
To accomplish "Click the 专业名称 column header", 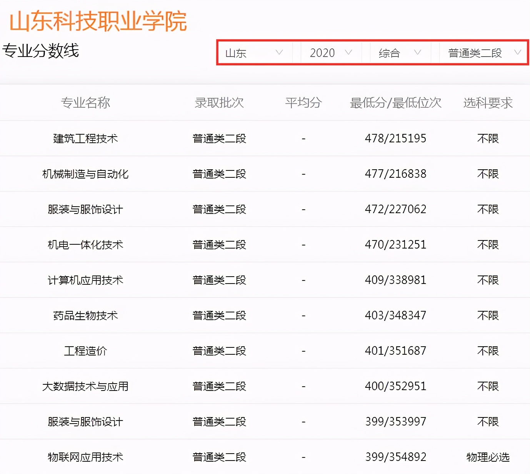I will (x=86, y=102).
